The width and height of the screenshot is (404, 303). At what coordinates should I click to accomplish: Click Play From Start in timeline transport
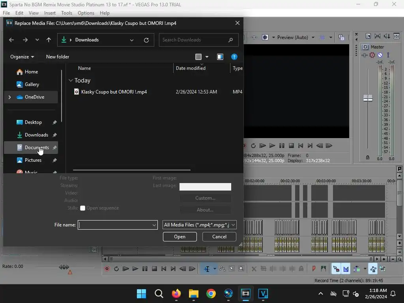126,269
